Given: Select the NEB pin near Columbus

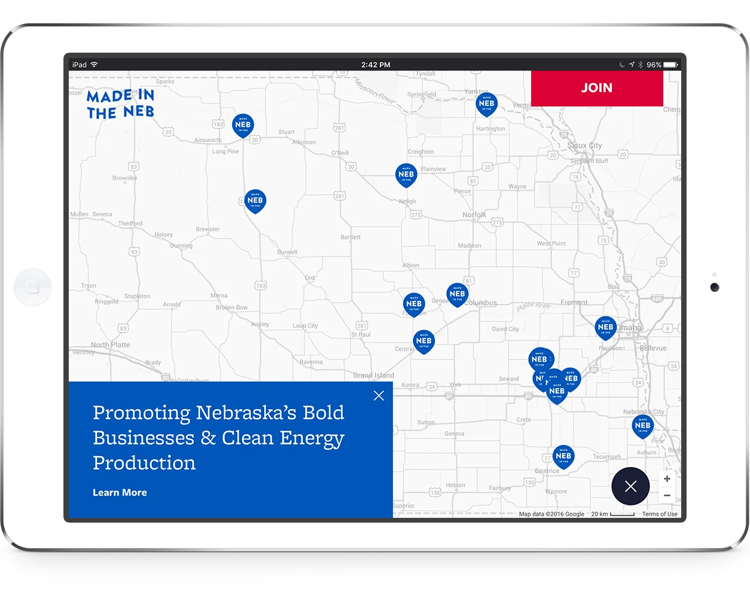Looking at the screenshot, I should 458,295.
